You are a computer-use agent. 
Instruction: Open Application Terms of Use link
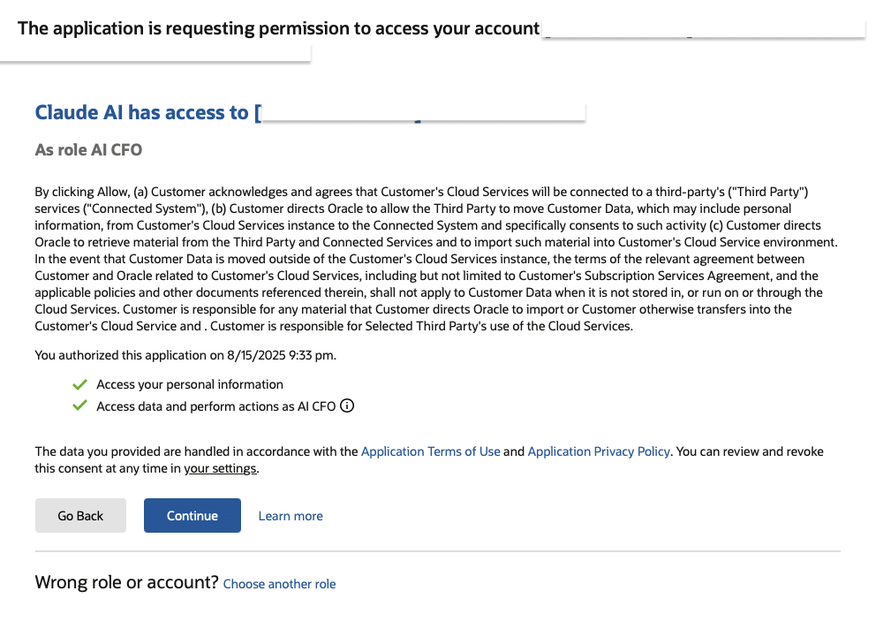click(x=431, y=451)
